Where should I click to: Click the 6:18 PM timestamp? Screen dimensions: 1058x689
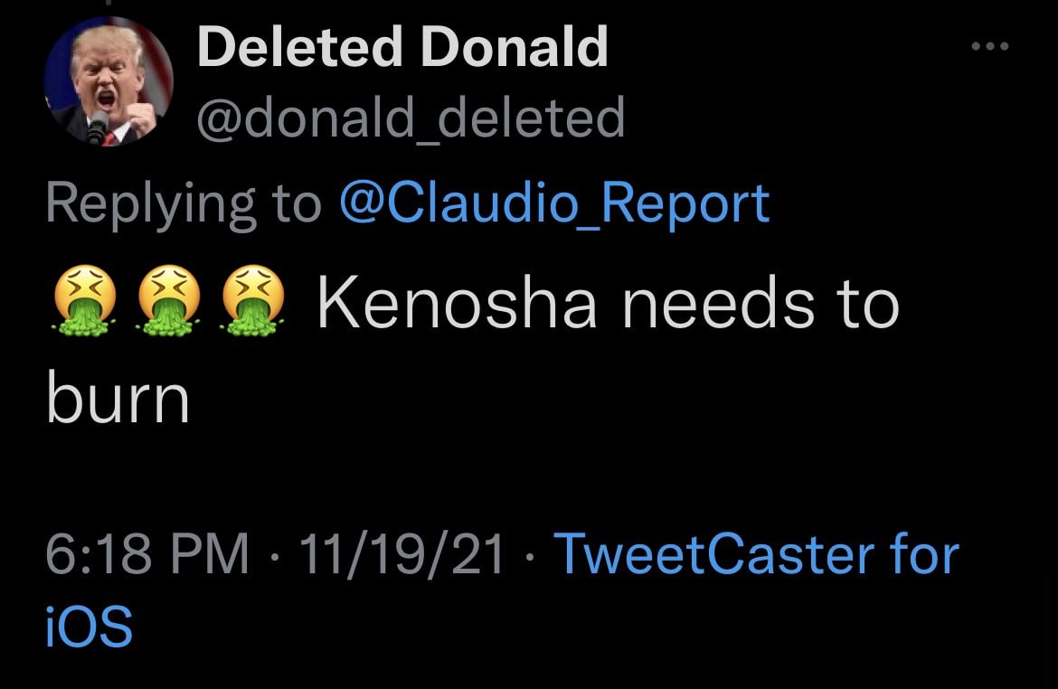pos(146,554)
